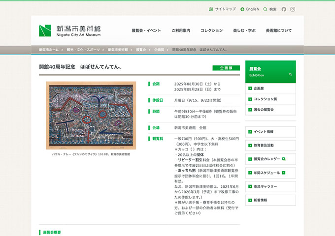This screenshot has width=335, height=236.
Task: Open イベント情報 sidebar button
Action: (x=270, y=132)
